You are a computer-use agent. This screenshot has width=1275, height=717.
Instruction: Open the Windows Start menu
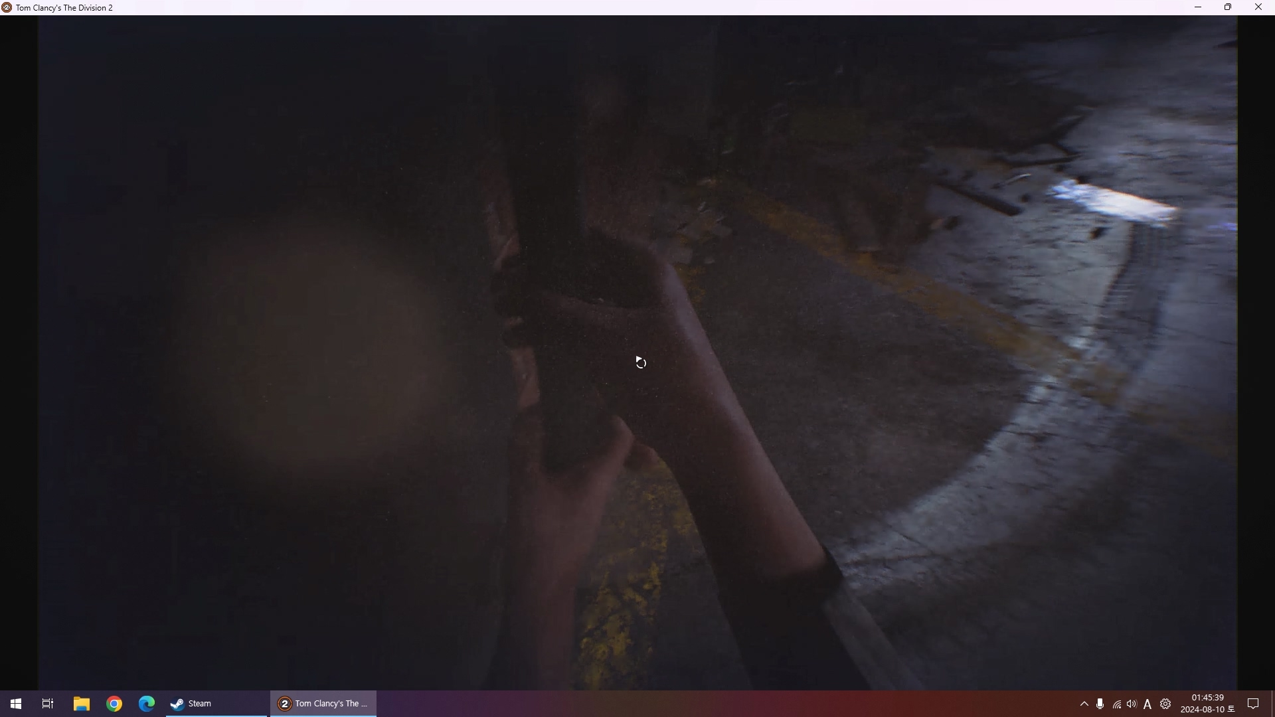pyautogui.click(x=15, y=704)
